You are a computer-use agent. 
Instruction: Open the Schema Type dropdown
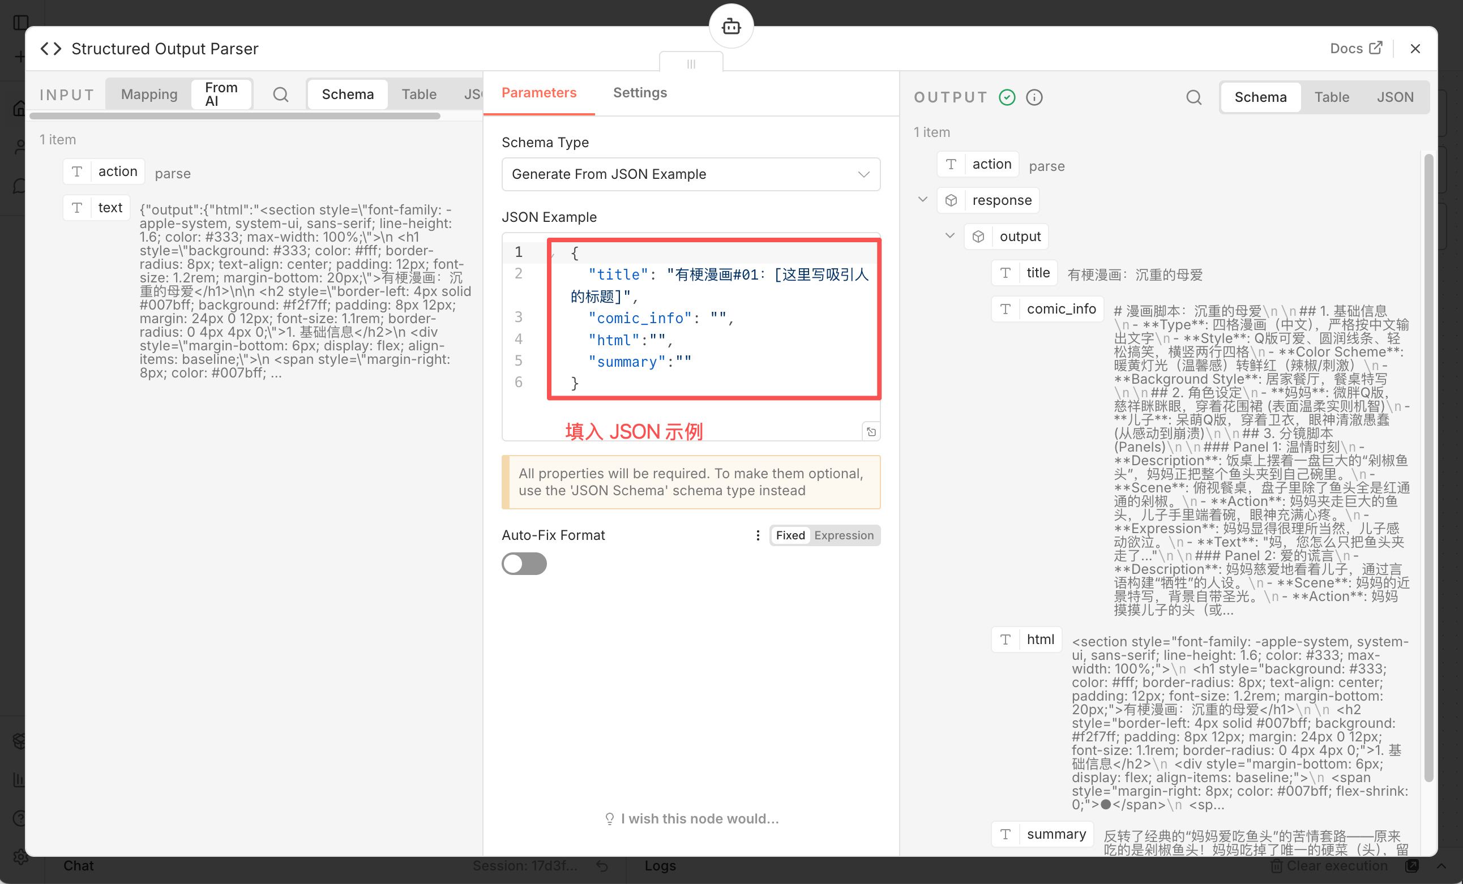point(691,174)
